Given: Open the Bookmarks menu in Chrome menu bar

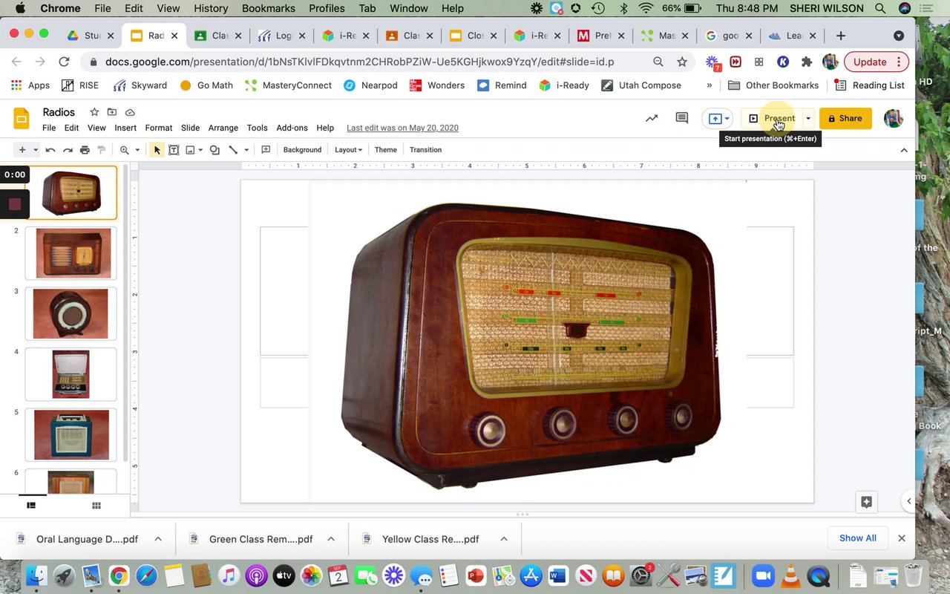Looking at the screenshot, I should pyautogui.click(x=269, y=8).
